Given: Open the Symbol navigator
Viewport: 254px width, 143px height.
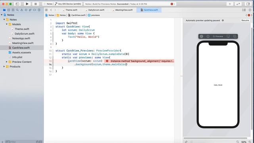Looking at the screenshot, I should [x=13, y=10].
